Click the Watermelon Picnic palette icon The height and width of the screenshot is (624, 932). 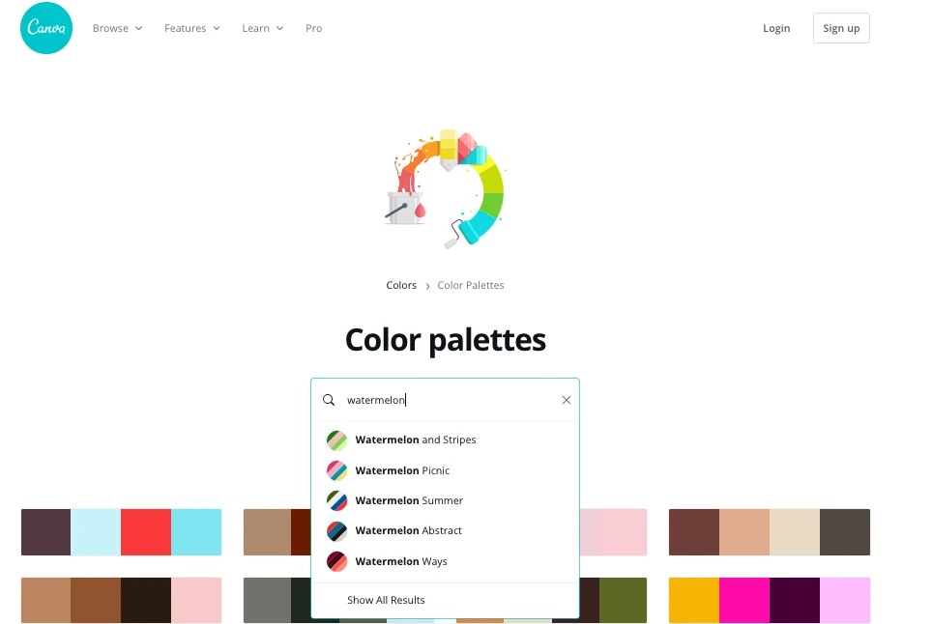[x=336, y=470]
